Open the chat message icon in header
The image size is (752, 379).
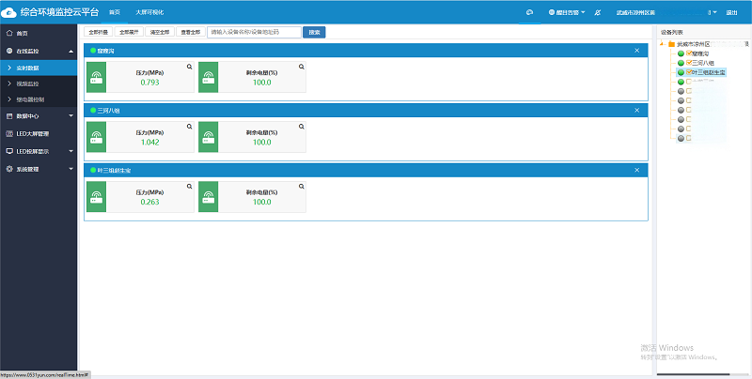529,12
